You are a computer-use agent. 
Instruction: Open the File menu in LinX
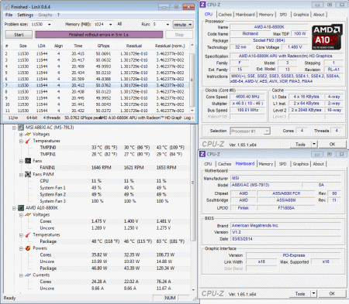9,15
